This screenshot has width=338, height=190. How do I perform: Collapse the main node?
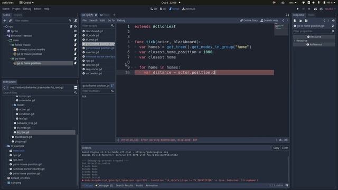tap(8, 40)
